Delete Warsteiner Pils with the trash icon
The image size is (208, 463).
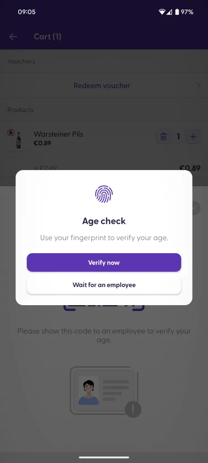tap(163, 137)
